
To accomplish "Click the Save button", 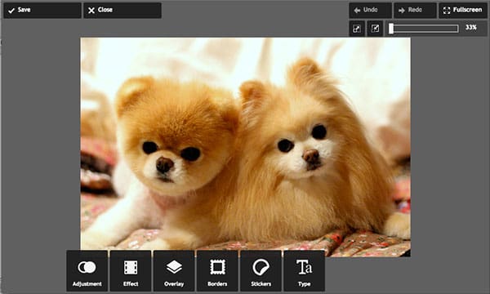I will point(42,11).
